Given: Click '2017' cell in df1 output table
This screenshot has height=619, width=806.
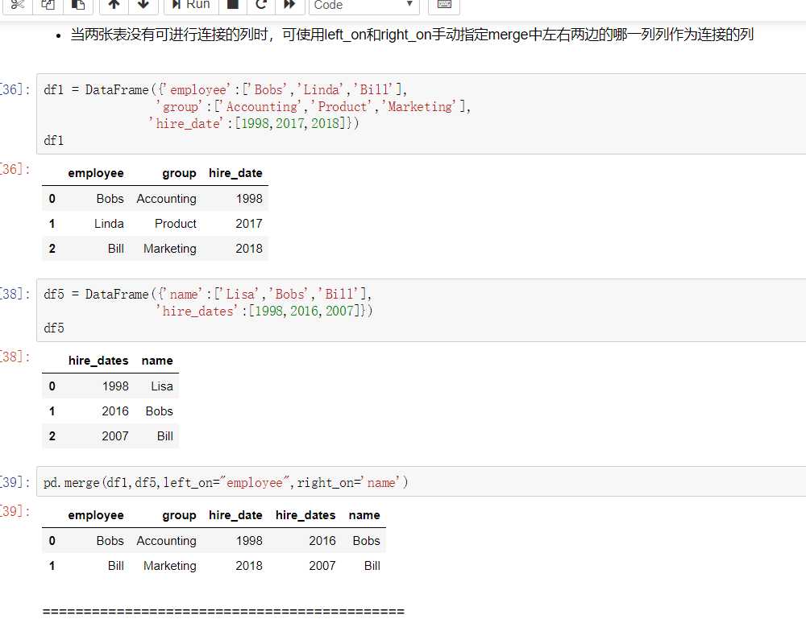Looking at the screenshot, I should tap(249, 224).
